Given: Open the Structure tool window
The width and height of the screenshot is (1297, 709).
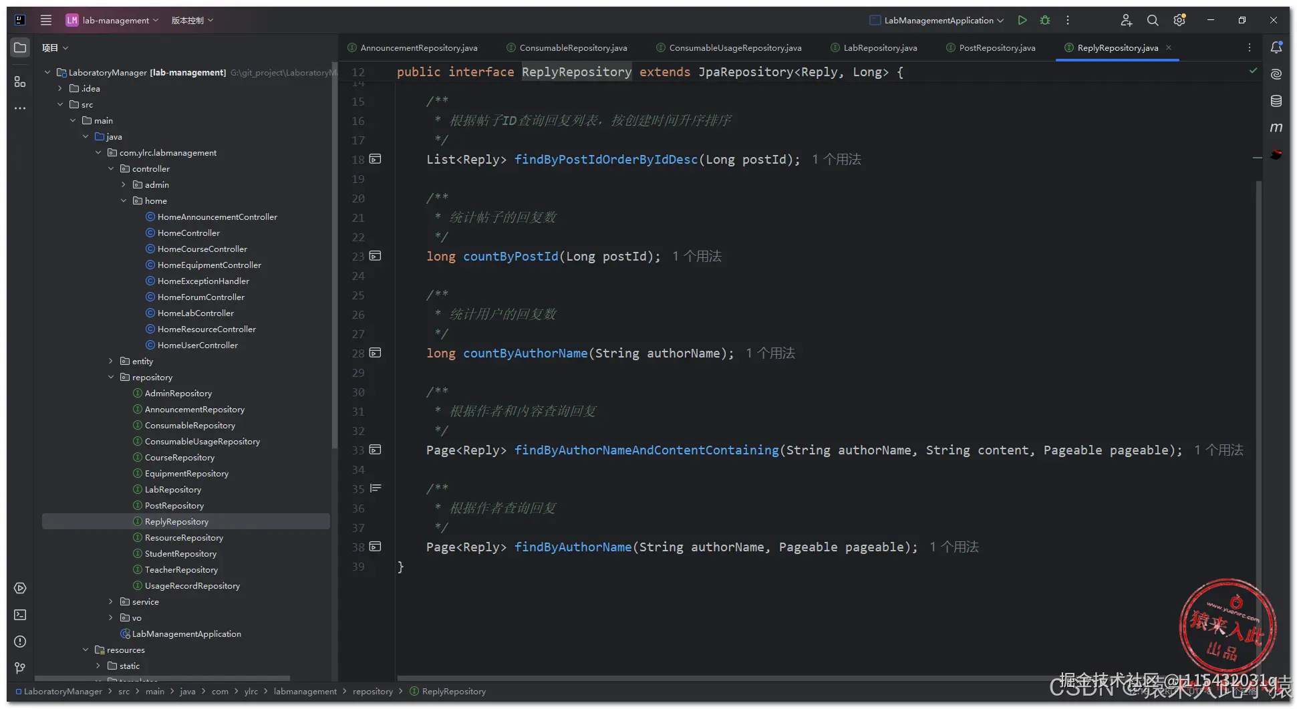Looking at the screenshot, I should (20, 82).
